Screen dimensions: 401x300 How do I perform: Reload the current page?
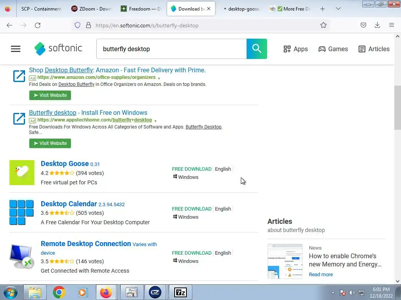(x=38, y=25)
